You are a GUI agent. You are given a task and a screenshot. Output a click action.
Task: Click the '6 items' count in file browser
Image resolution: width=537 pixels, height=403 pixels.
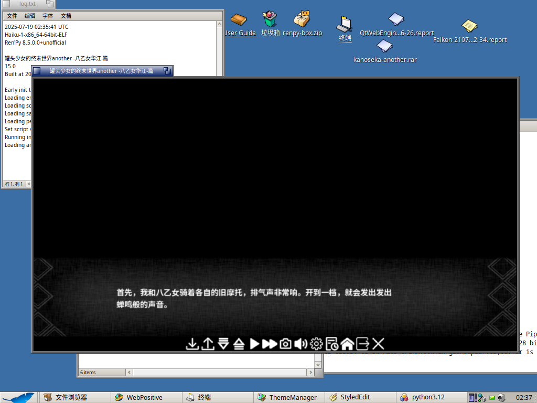click(88, 372)
